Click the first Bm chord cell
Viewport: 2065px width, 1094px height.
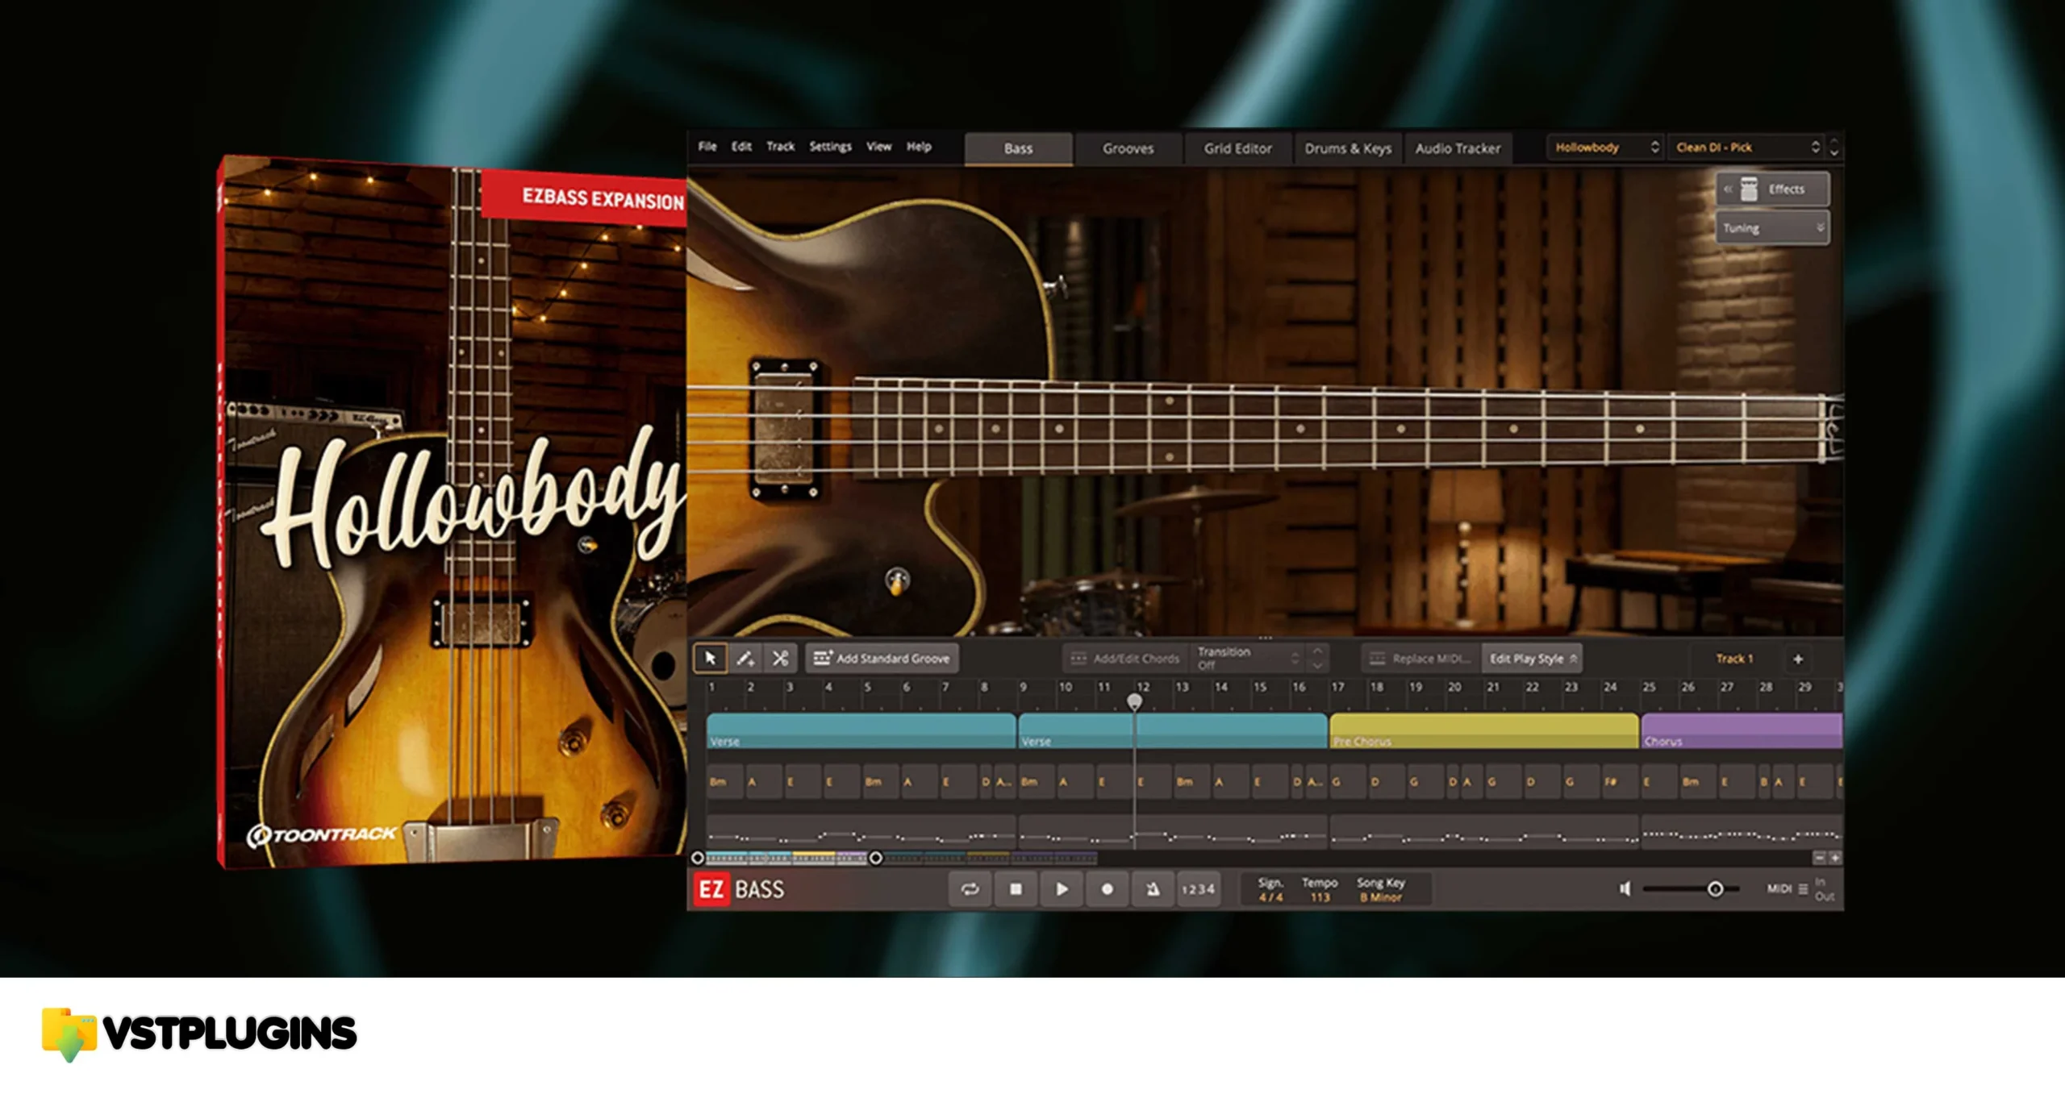point(724,782)
